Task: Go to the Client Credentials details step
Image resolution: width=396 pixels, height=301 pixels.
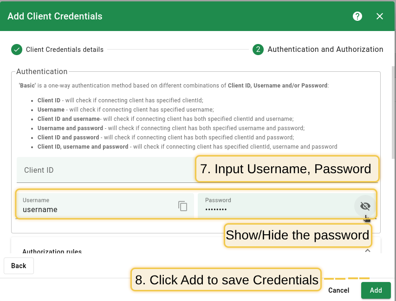Action: [65, 50]
